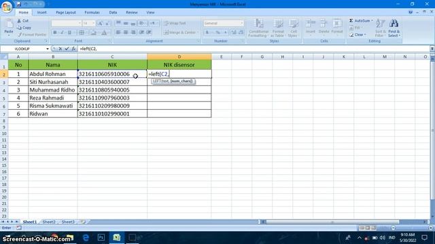Viewport: 435px width, 244px height.
Task: Click Excel icon on taskbar
Action: 116,238
